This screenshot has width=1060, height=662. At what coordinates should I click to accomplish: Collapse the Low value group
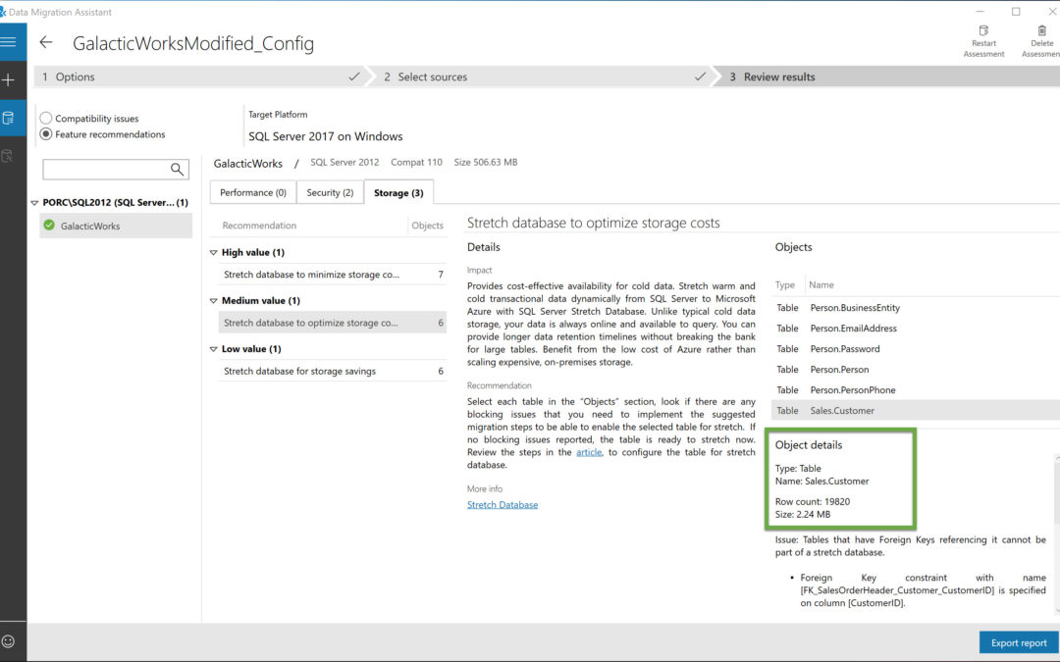coord(215,349)
